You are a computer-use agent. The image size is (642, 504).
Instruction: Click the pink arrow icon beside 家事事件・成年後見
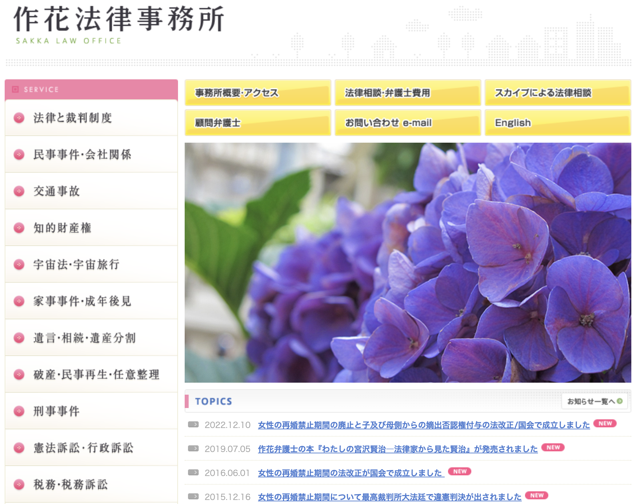click(x=19, y=301)
